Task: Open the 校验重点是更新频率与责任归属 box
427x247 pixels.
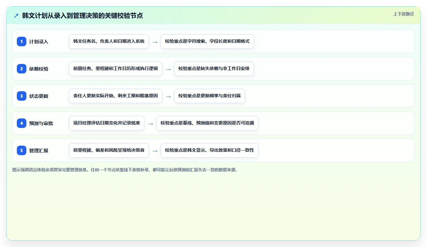Action: pyautogui.click(x=210, y=96)
